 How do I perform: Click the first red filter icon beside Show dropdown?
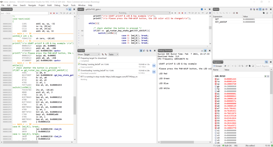pyautogui.click(x=103, y=55)
